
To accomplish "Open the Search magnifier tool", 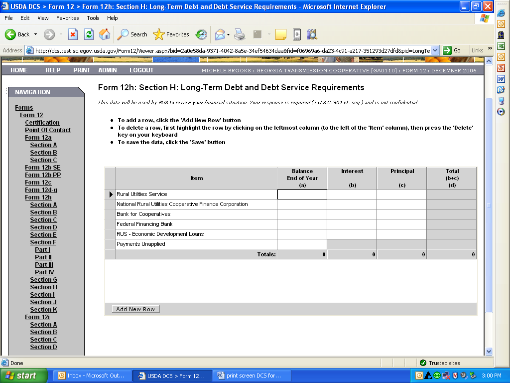I will [123, 34].
